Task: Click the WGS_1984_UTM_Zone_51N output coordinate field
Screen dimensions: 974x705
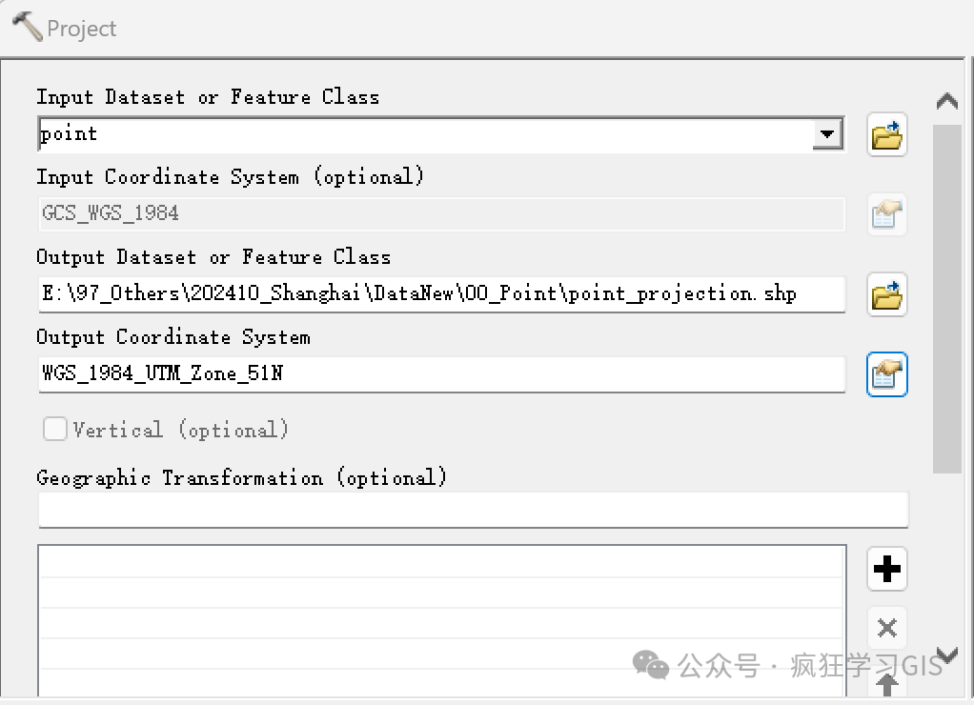Action: point(441,373)
